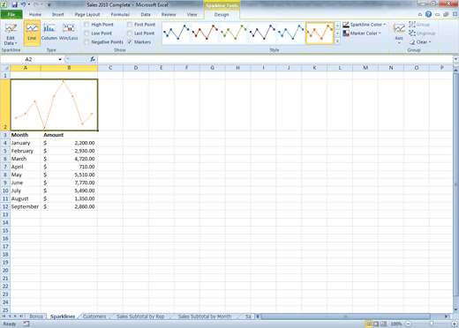The height and width of the screenshot is (328, 459).
Task: Apply the teal sparkline style thumbnail
Action: click(290, 33)
